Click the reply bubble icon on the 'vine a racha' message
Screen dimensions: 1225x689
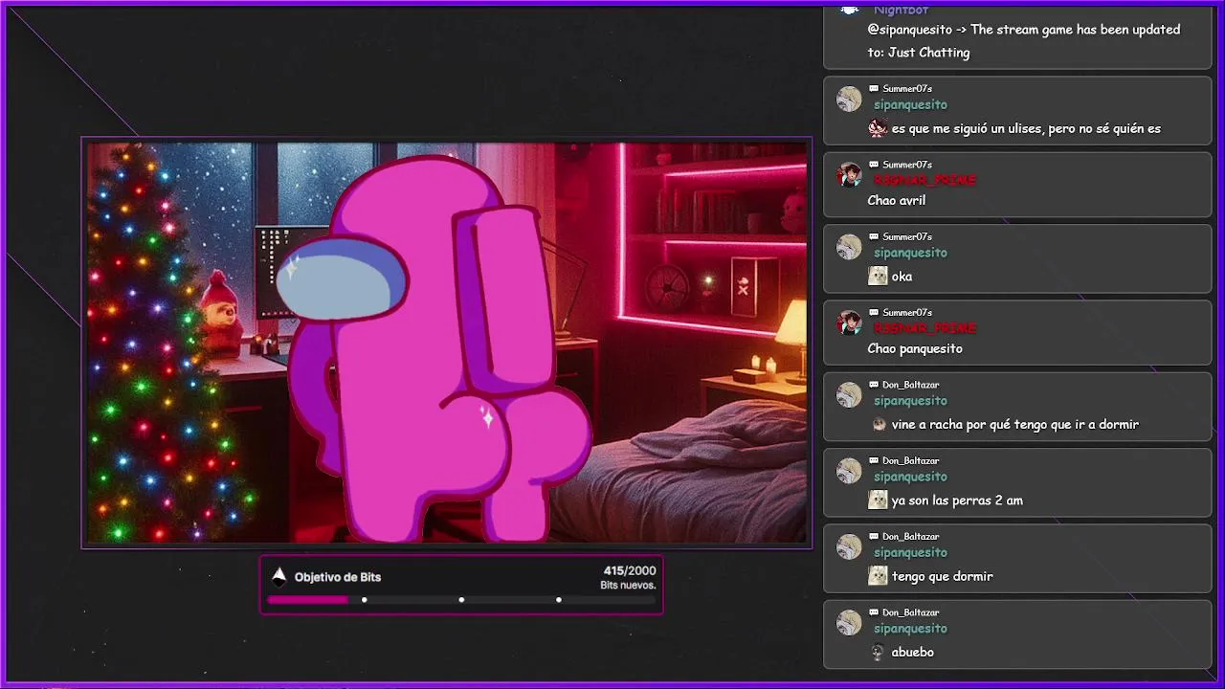click(874, 385)
